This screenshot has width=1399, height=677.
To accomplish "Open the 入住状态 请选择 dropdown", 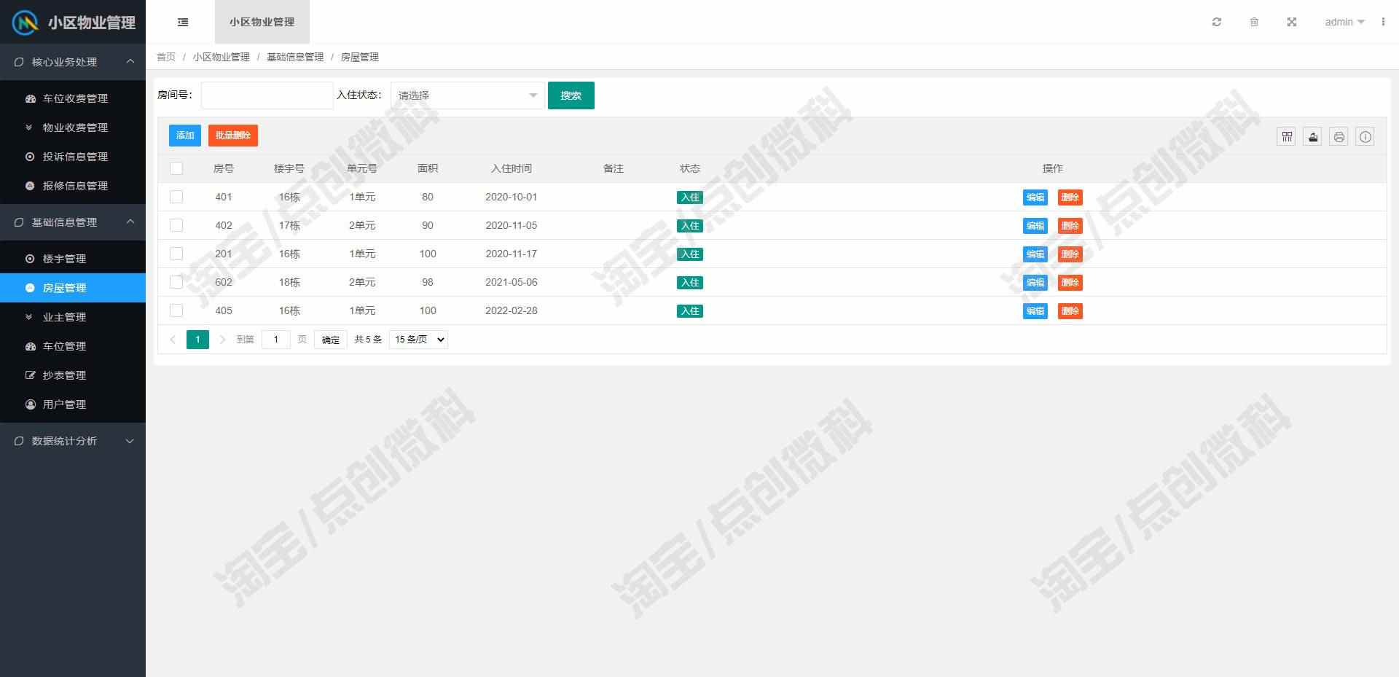I will [468, 95].
